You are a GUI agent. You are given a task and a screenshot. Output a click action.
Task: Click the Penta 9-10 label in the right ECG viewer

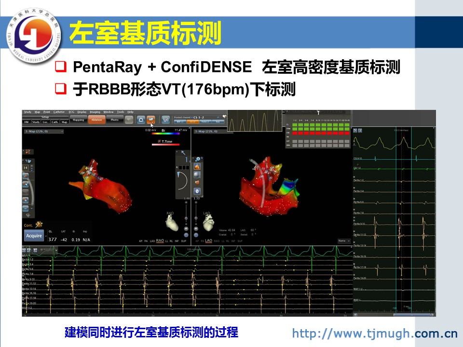pyautogui.click(x=359, y=224)
